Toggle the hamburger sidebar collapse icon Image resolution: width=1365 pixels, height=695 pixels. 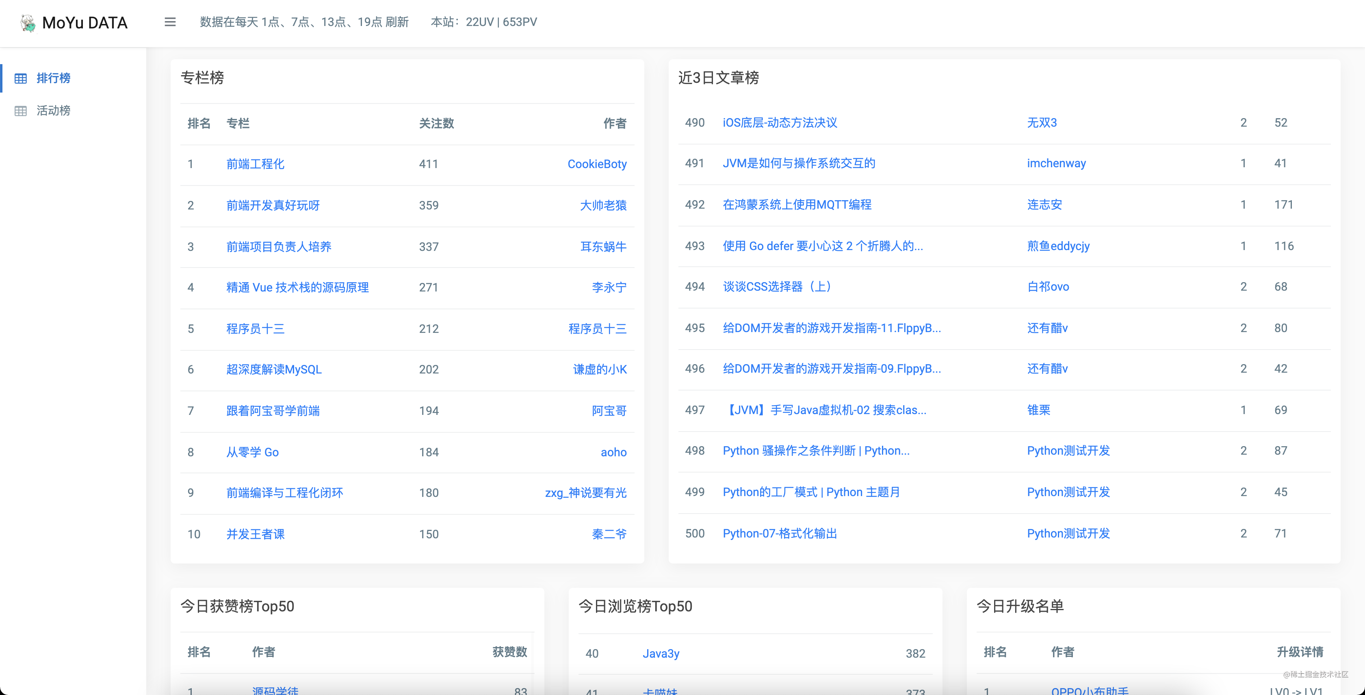pos(169,22)
